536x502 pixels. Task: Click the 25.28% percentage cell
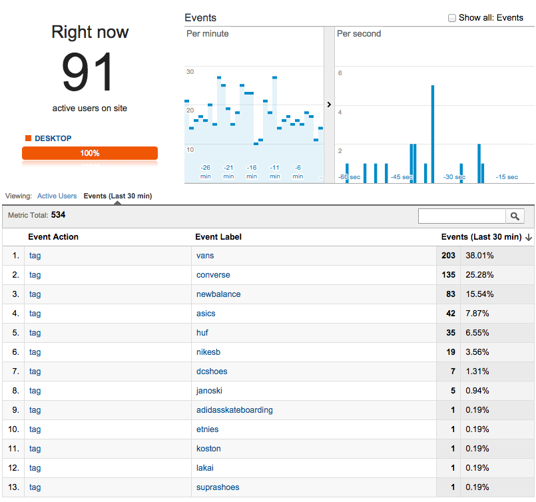pos(479,275)
